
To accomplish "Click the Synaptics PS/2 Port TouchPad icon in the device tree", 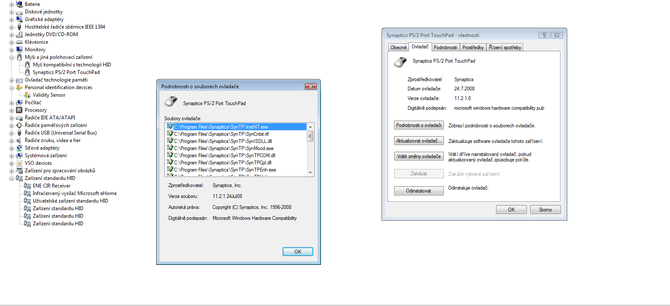I will point(27,72).
